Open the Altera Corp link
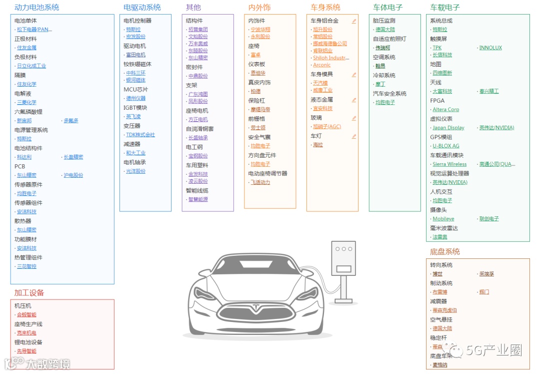 coord(446,110)
